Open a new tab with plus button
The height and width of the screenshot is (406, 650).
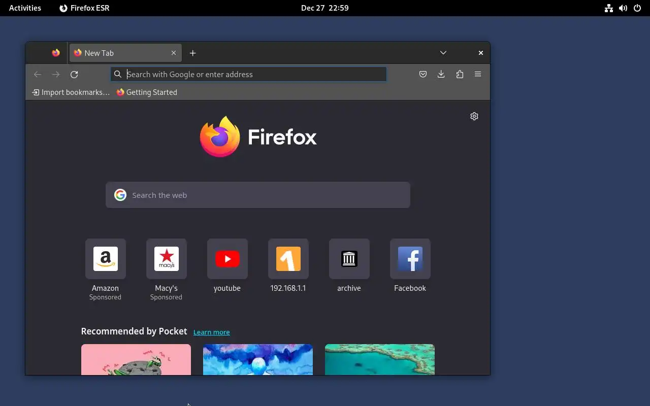[x=192, y=53]
